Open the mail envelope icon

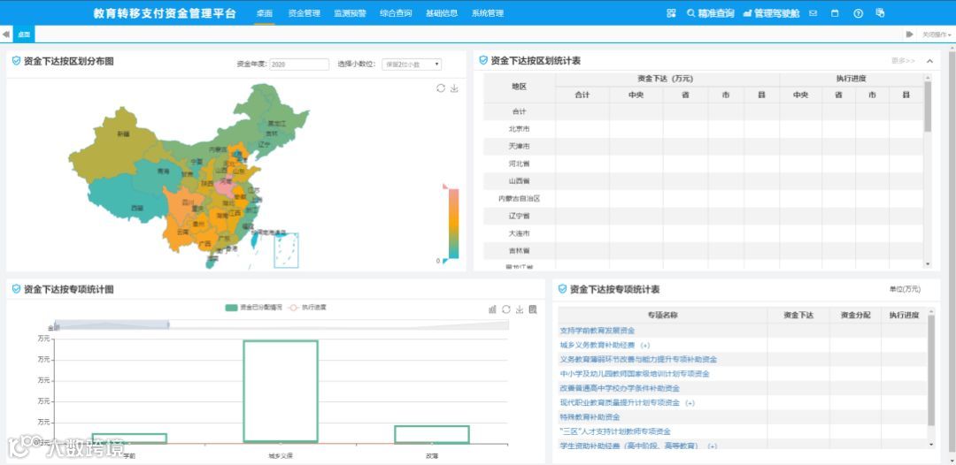pos(813,12)
